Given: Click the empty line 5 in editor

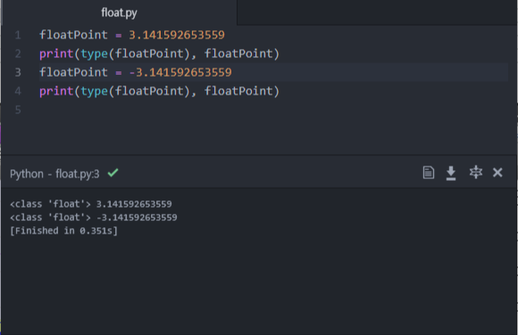Looking at the screenshot, I should pyautogui.click(x=273, y=110).
